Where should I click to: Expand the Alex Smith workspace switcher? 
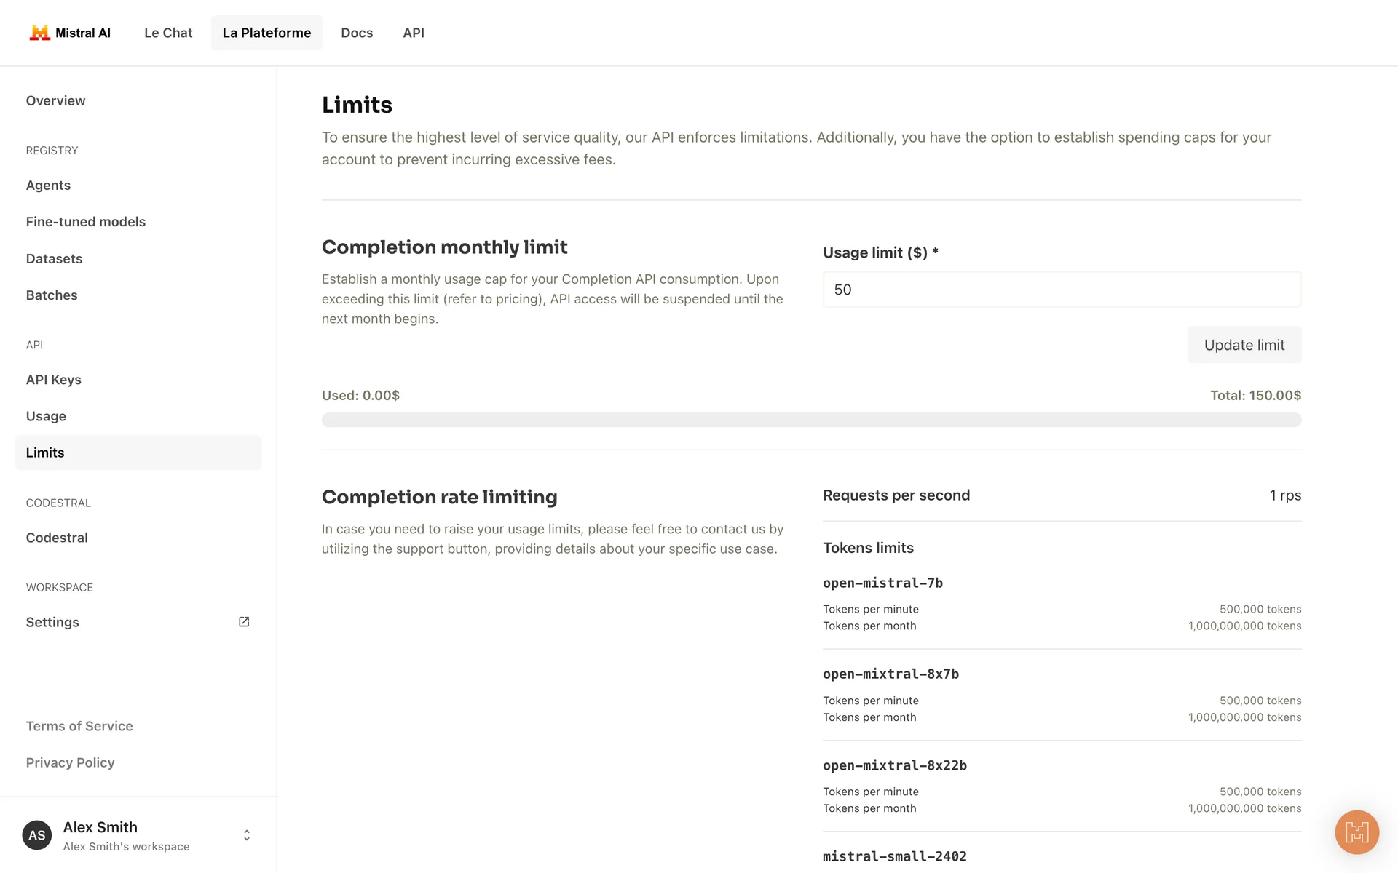pyautogui.click(x=247, y=835)
